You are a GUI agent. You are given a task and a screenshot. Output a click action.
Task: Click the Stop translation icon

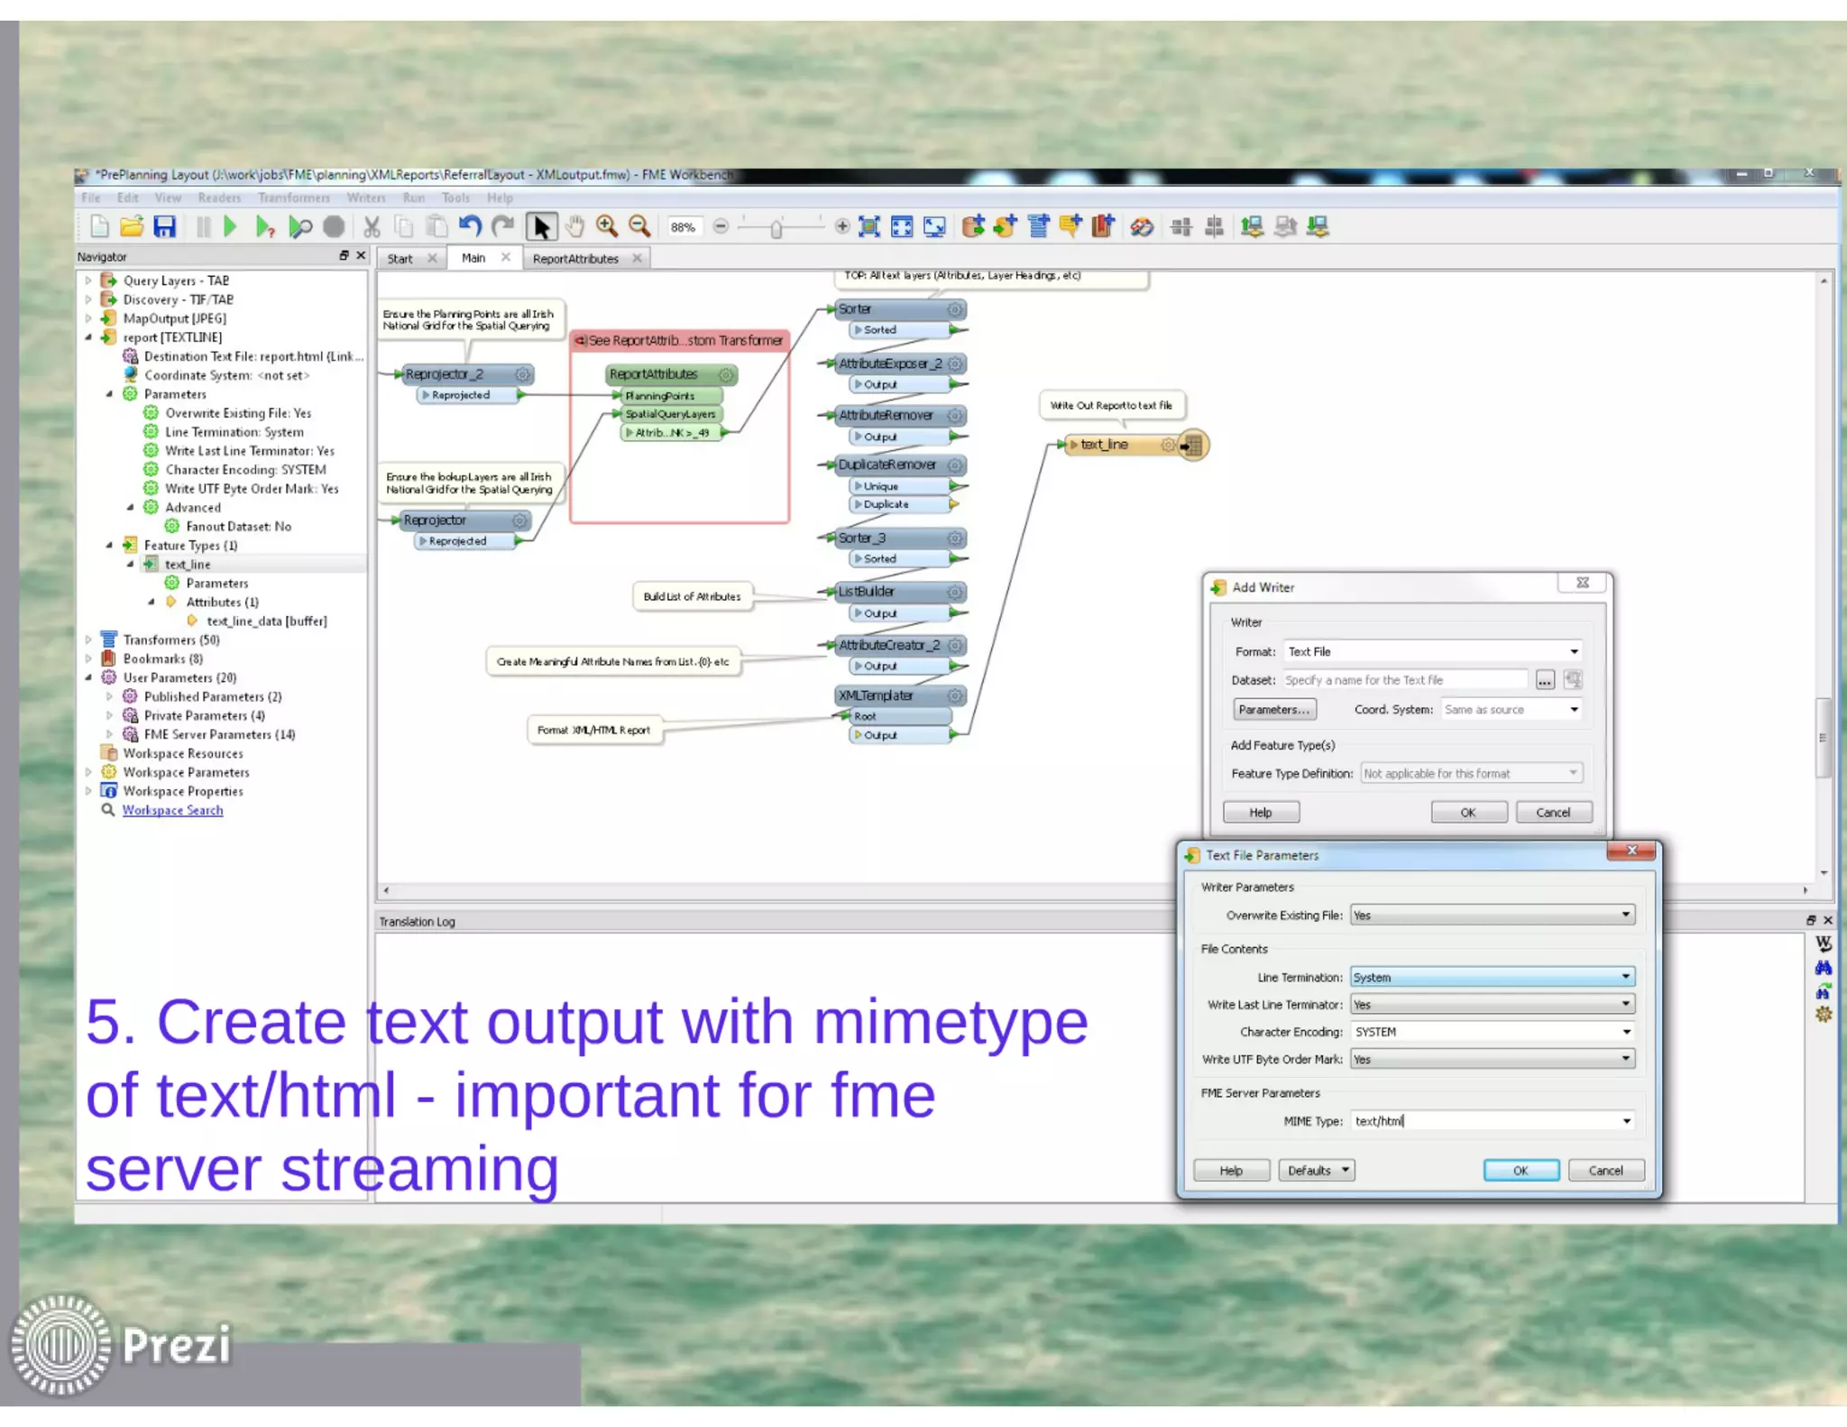[334, 226]
